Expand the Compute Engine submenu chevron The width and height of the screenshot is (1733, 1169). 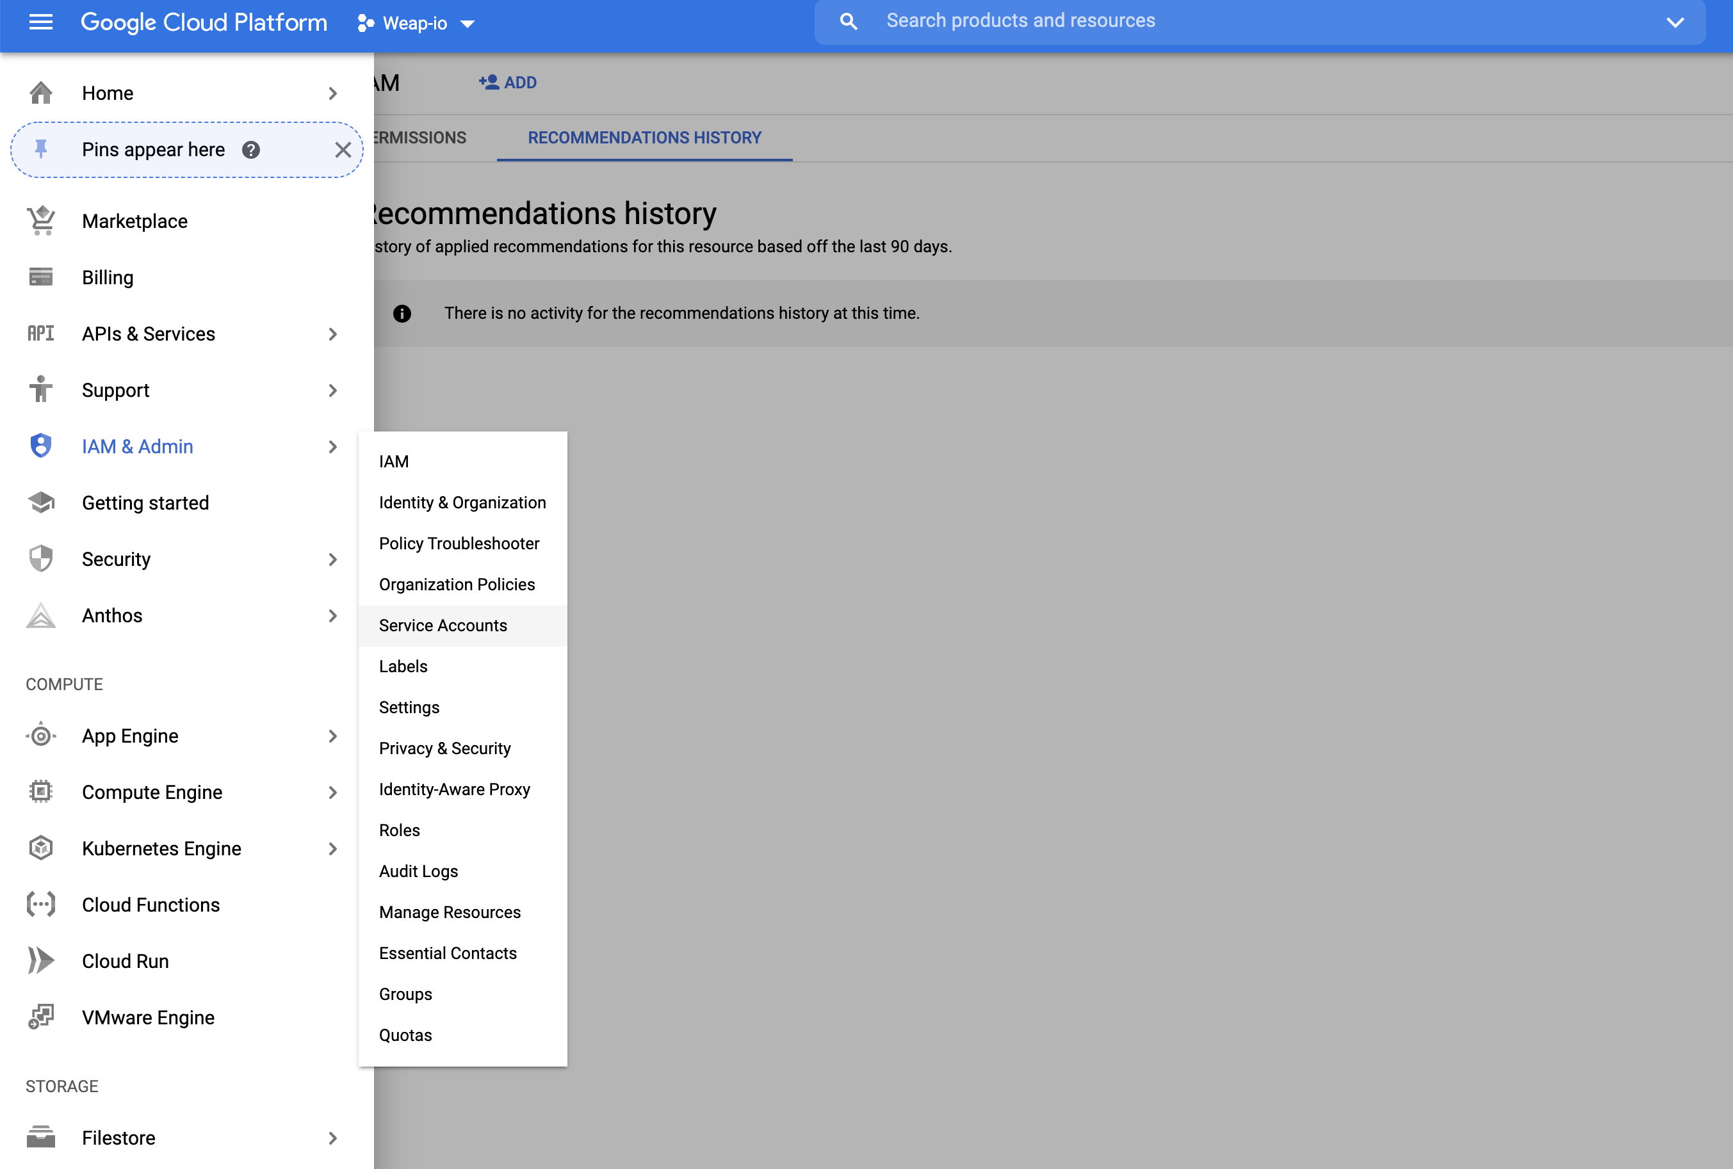332,793
